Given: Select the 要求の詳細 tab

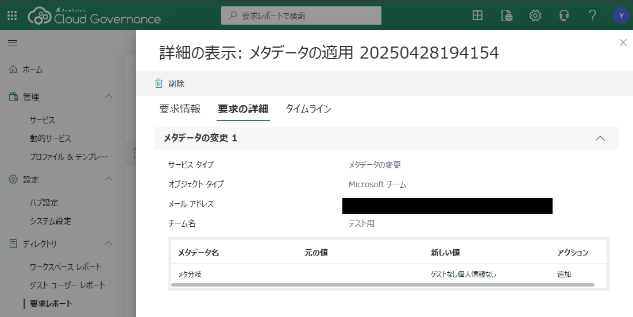Looking at the screenshot, I should coord(243,109).
